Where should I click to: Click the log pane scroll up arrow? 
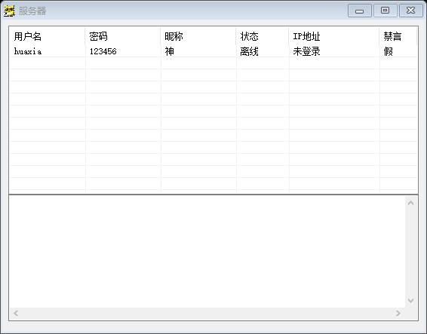411,203
